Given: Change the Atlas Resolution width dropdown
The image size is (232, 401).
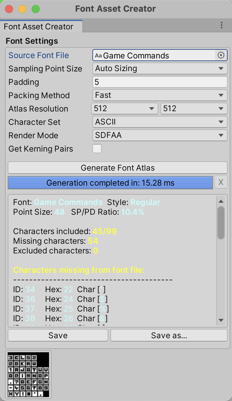Looking at the screenshot, I should coord(125,109).
